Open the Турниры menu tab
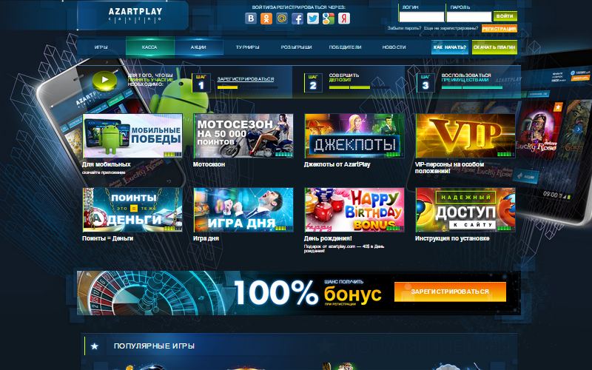The width and height of the screenshot is (592, 370). point(247,47)
